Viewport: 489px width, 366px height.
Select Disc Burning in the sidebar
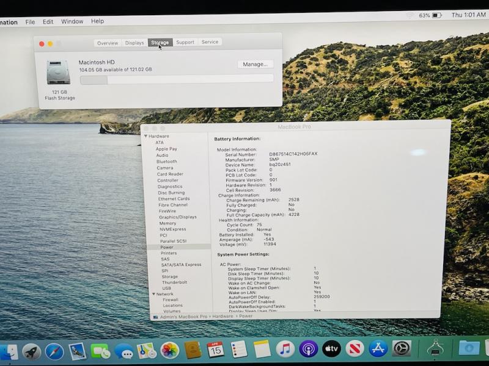(171, 193)
